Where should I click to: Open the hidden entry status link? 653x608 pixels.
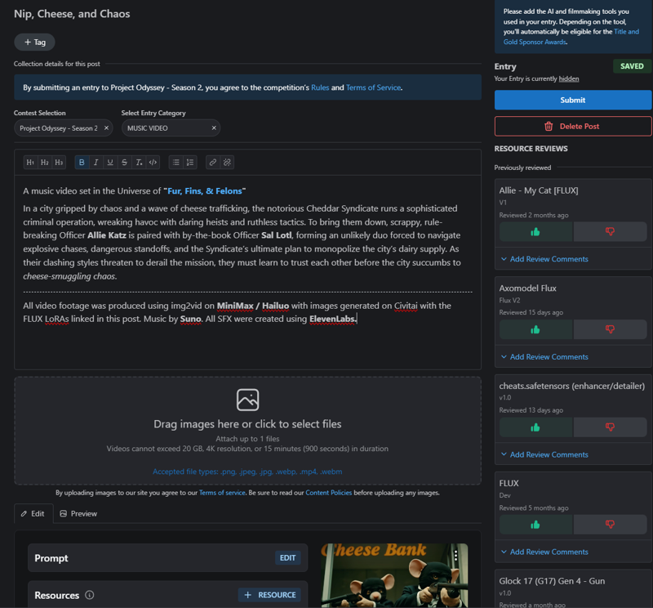569,78
